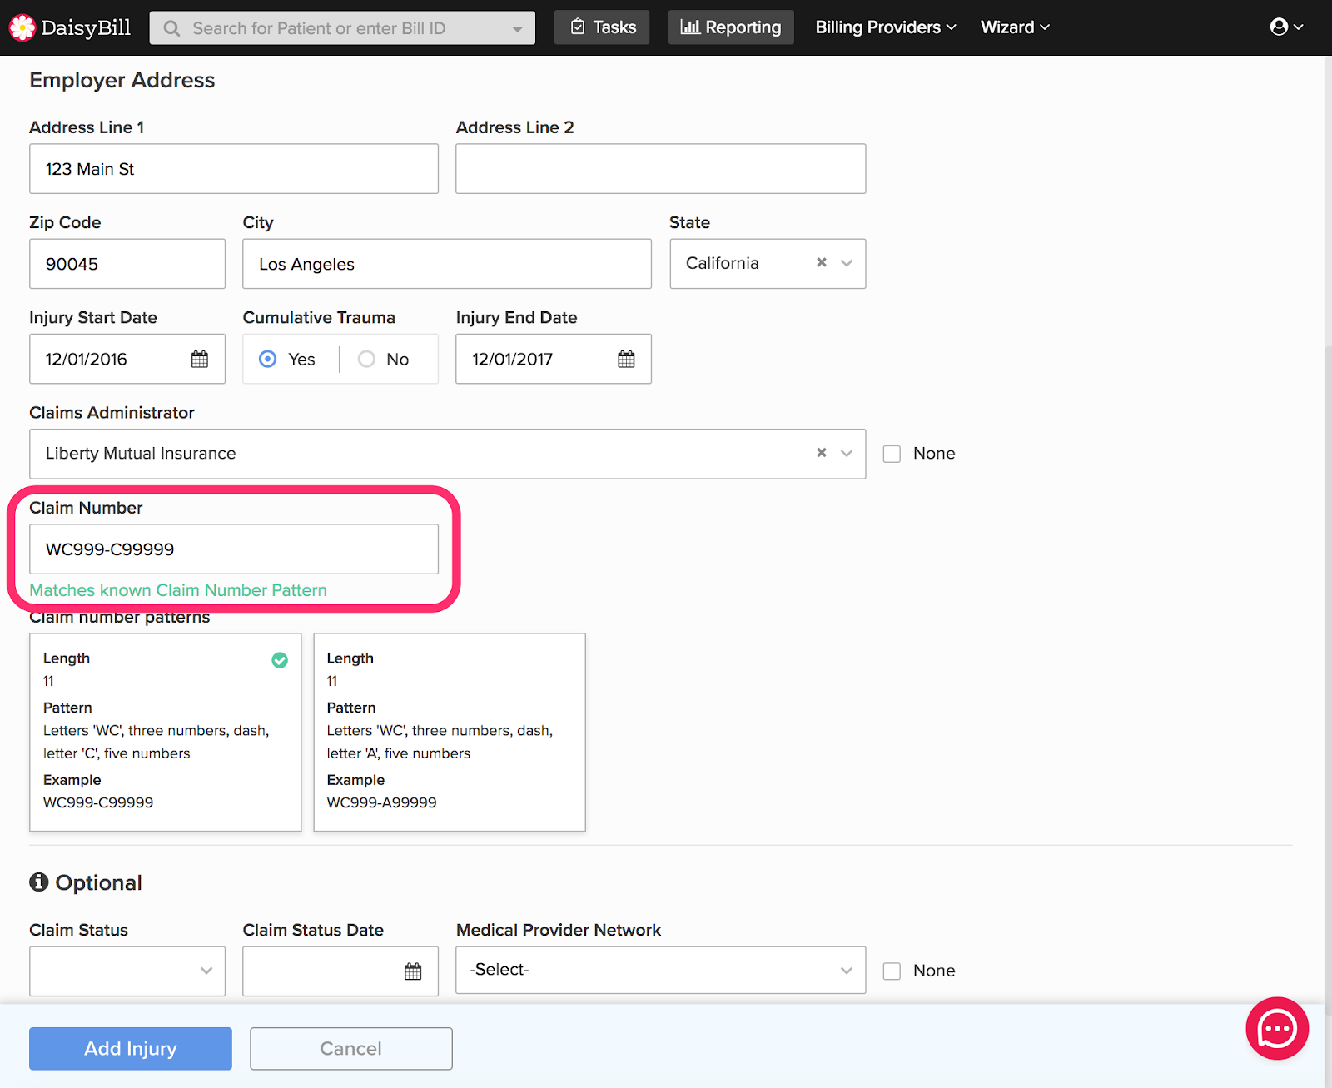Screen dimensions: 1332x1088
Task: Click the DaisyBill flower logo
Action: pos(22,27)
